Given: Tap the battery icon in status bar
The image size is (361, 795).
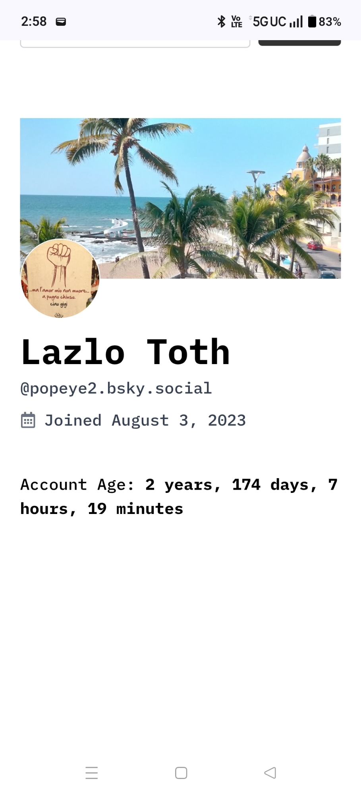Looking at the screenshot, I should 312,21.
